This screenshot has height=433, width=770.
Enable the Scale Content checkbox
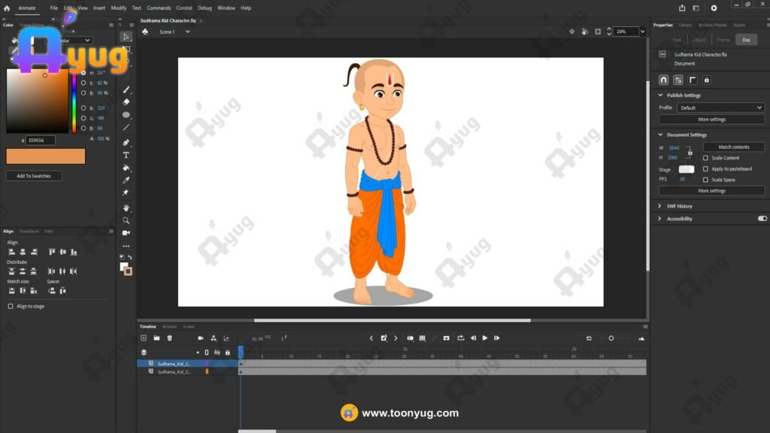(705, 158)
